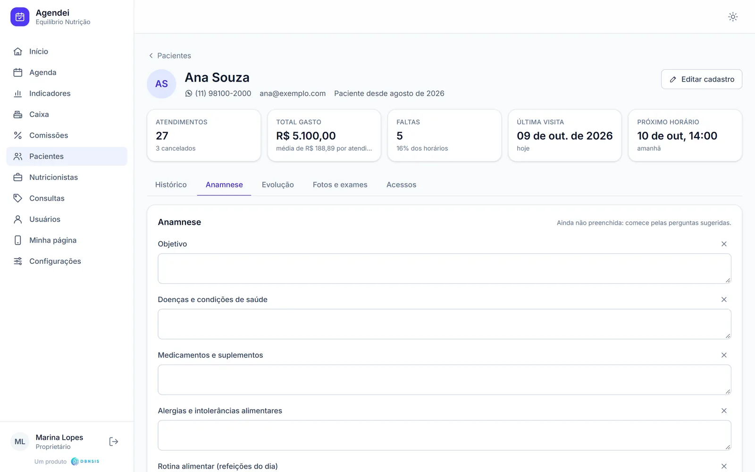
Task: Open the Fotos e exames tab
Action: (340, 185)
